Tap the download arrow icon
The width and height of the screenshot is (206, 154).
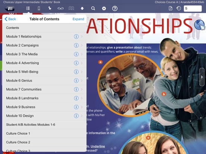(82, 9)
